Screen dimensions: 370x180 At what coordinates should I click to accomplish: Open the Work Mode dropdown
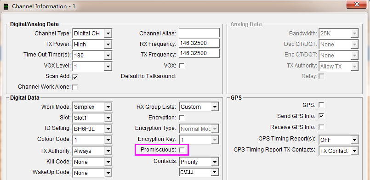92,107
